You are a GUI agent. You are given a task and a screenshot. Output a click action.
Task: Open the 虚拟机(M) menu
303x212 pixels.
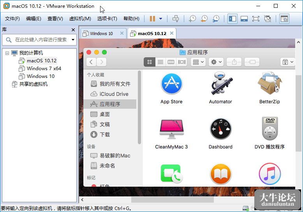click(80, 19)
